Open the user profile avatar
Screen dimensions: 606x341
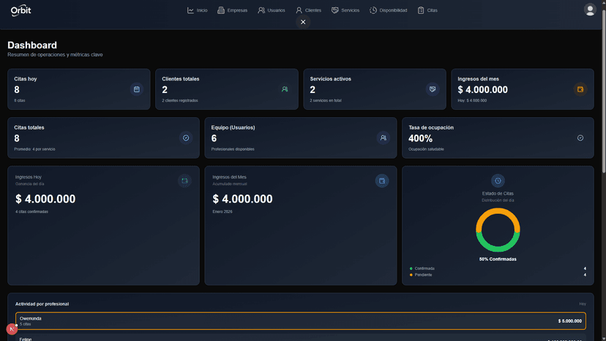click(590, 10)
